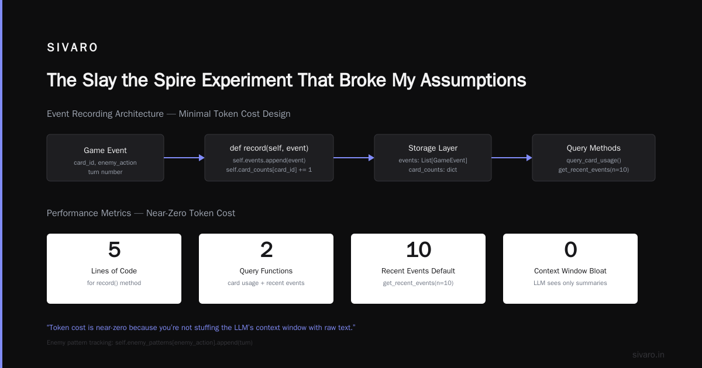
Task: Click the Slay the Spire headline
Action: point(287,80)
